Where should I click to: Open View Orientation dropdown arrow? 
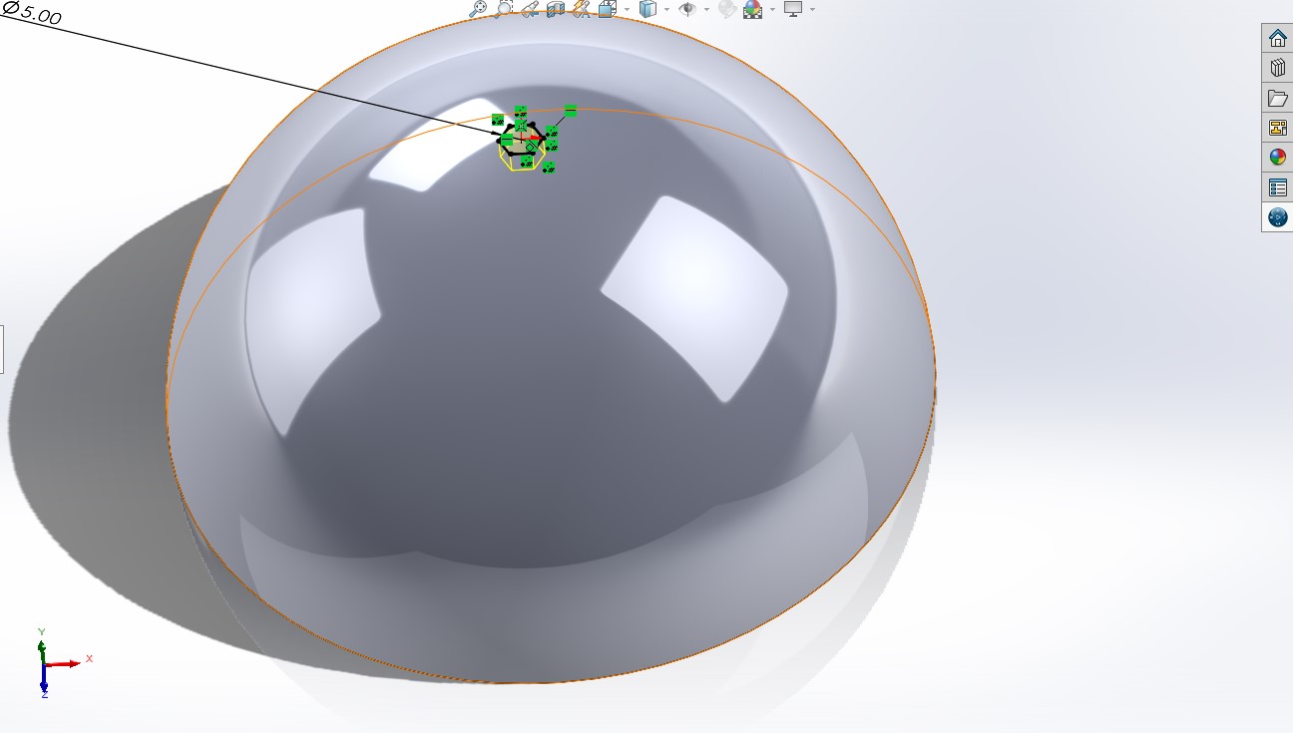[628, 9]
